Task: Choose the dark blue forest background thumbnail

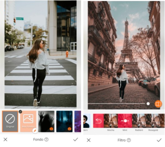Action: pos(64,121)
